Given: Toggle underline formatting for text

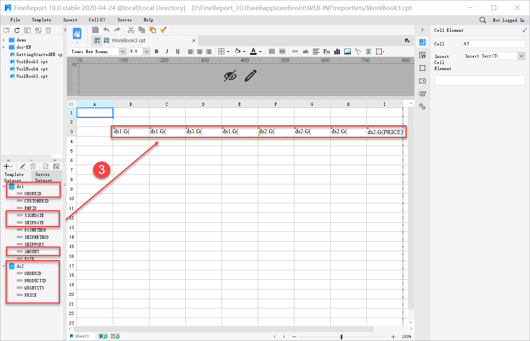Looking at the screenshot, I should [177, 52].
